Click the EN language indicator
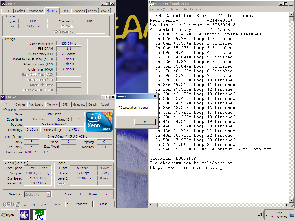 click(260, 214)
